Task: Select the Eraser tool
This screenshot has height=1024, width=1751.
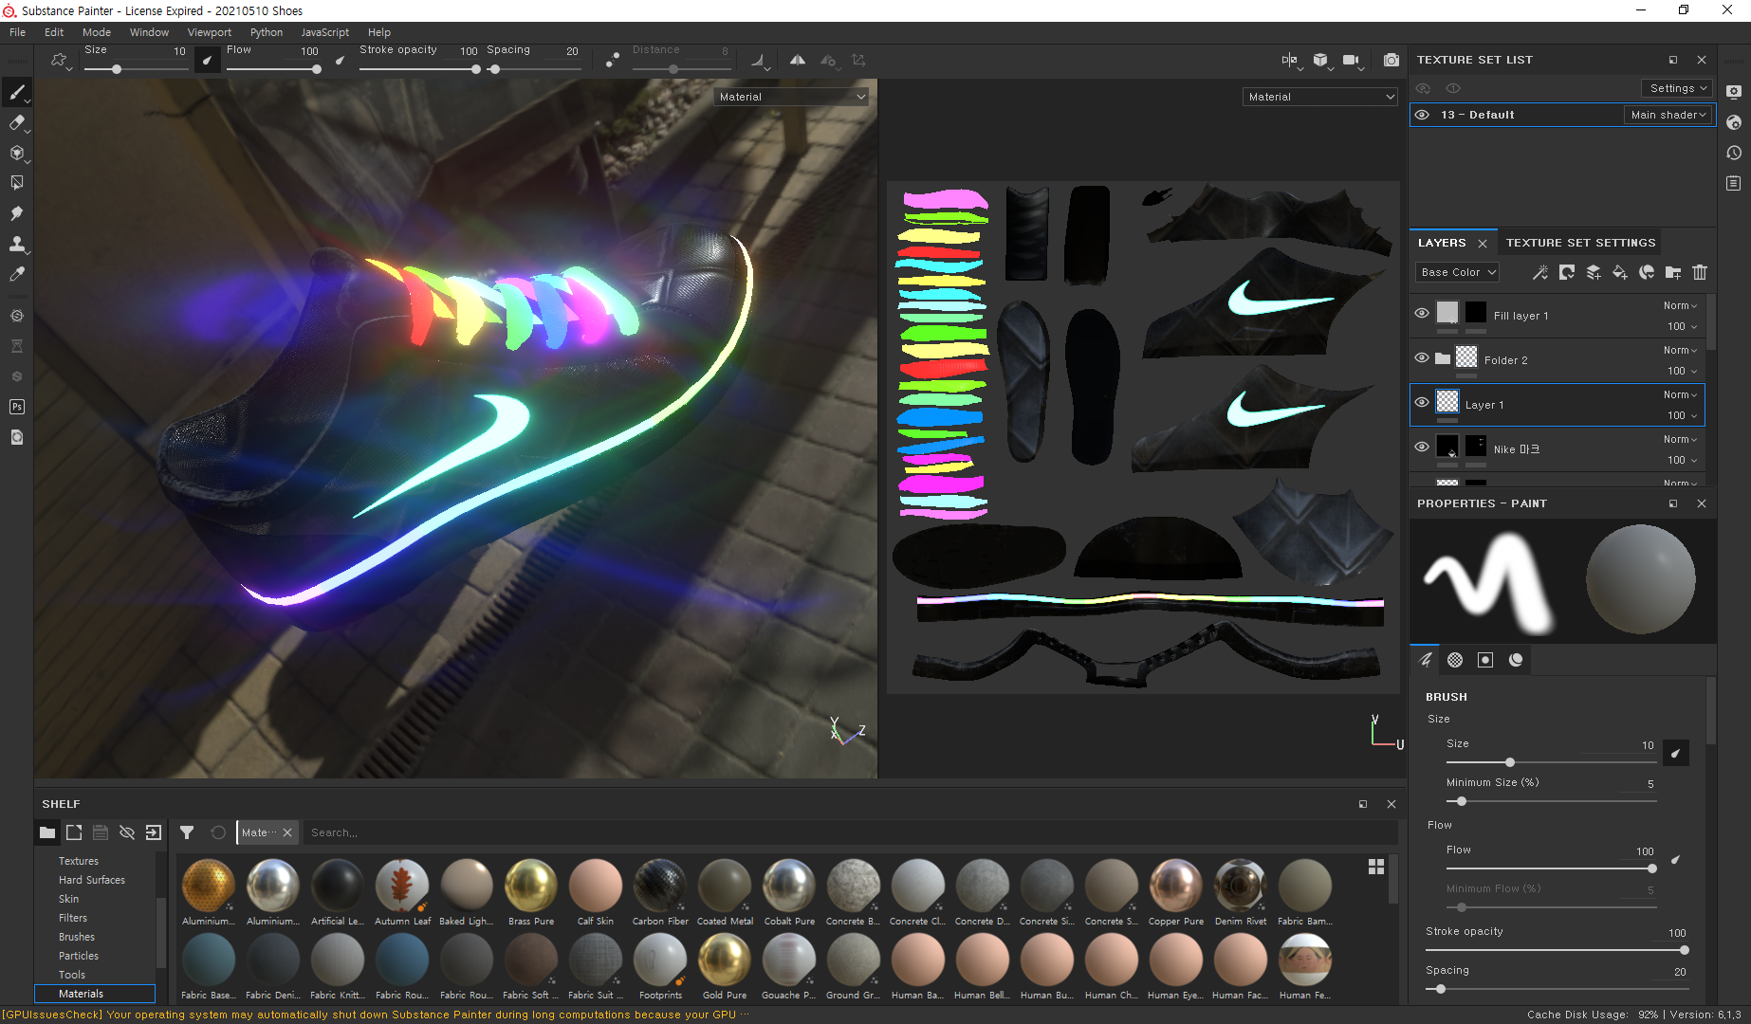Action: pyautogui.click(x=16, y=122)
